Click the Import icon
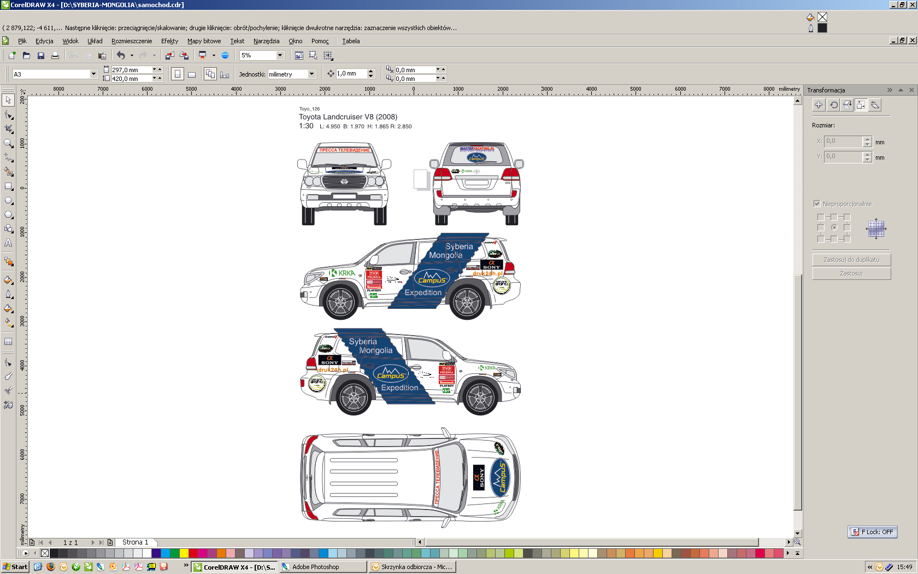The height and width of the screenshot is (574, 918). point(170,55)
